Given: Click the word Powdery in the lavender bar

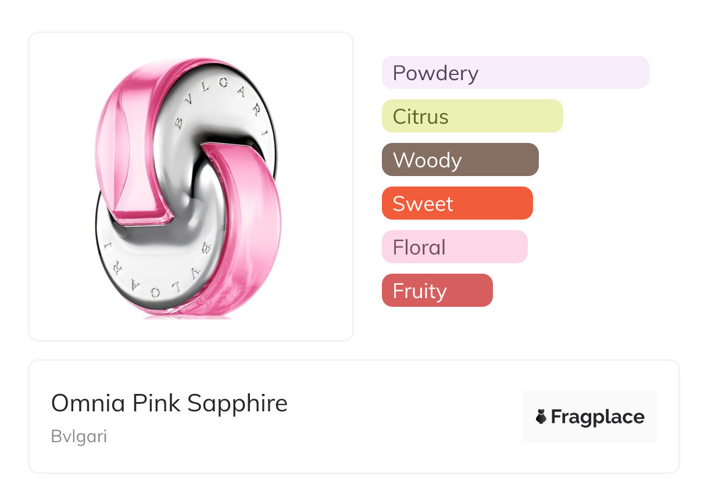Looking at the screenshot, I should point(435,73).
